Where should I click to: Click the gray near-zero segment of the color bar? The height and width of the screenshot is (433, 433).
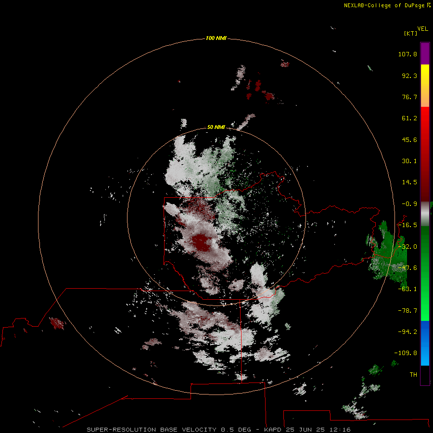click(x=425, y=214)
